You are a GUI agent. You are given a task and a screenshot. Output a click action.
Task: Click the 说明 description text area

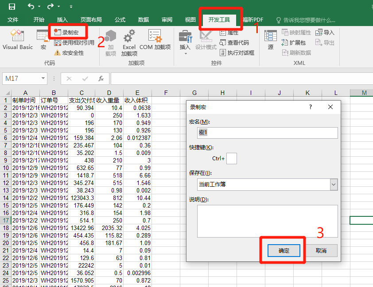268,221
